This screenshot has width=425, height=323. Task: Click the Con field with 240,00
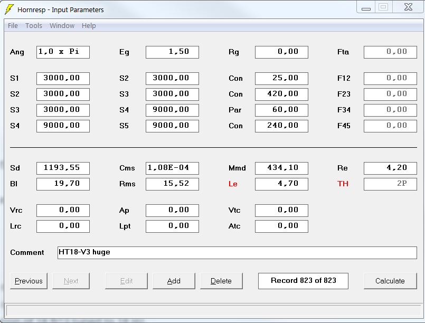[281, 126]
